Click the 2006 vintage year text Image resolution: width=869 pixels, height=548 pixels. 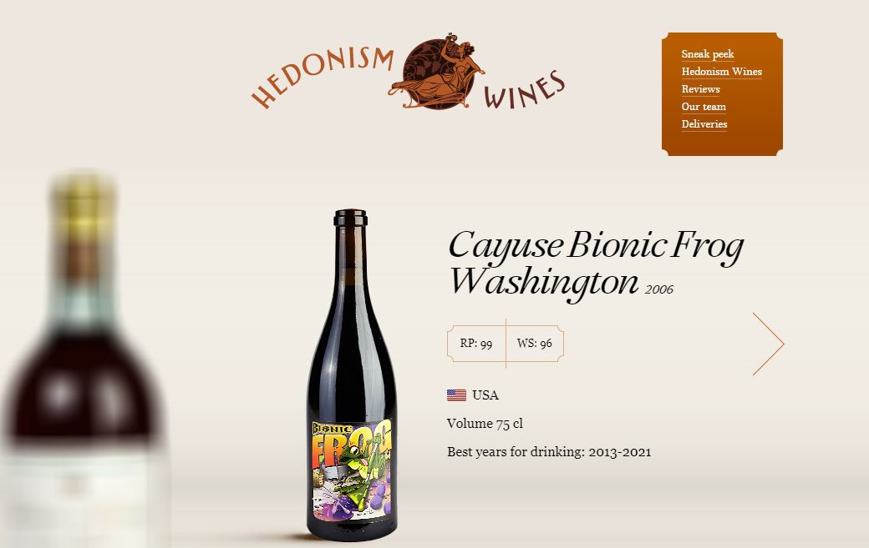(659, 289)
